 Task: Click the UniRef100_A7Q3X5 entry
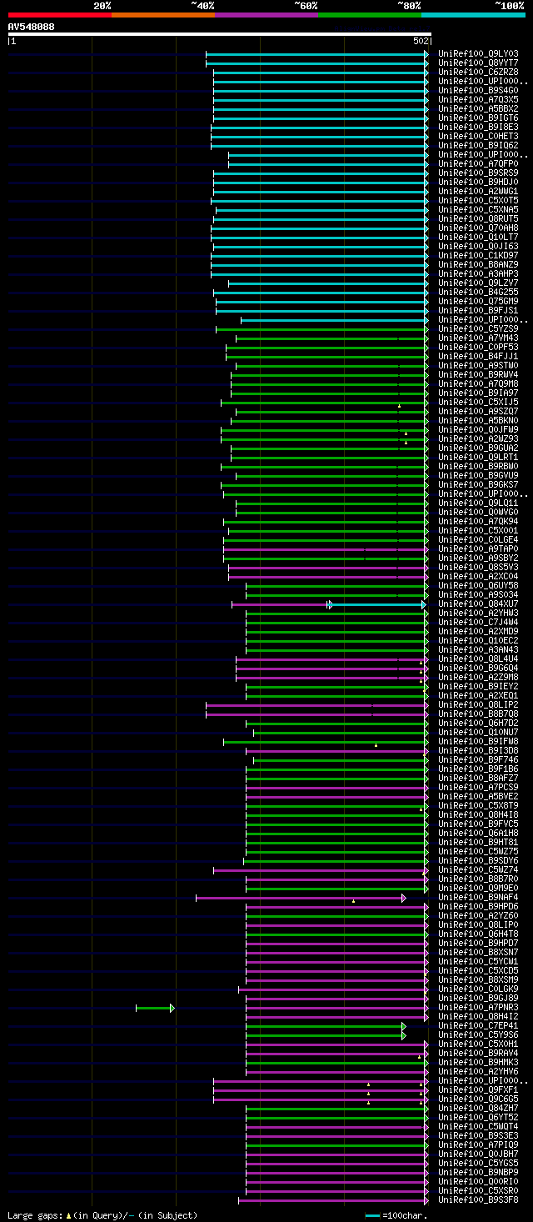click(478, 99)
